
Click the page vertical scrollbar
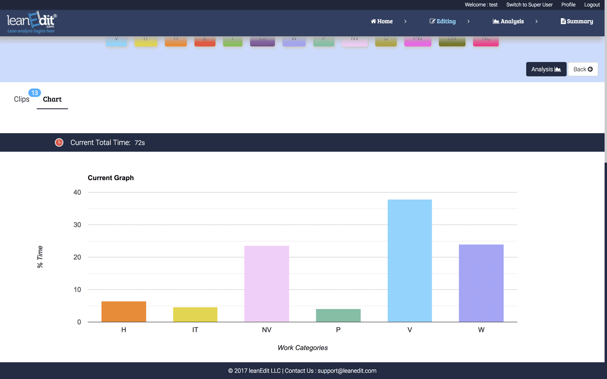point(606,81)
